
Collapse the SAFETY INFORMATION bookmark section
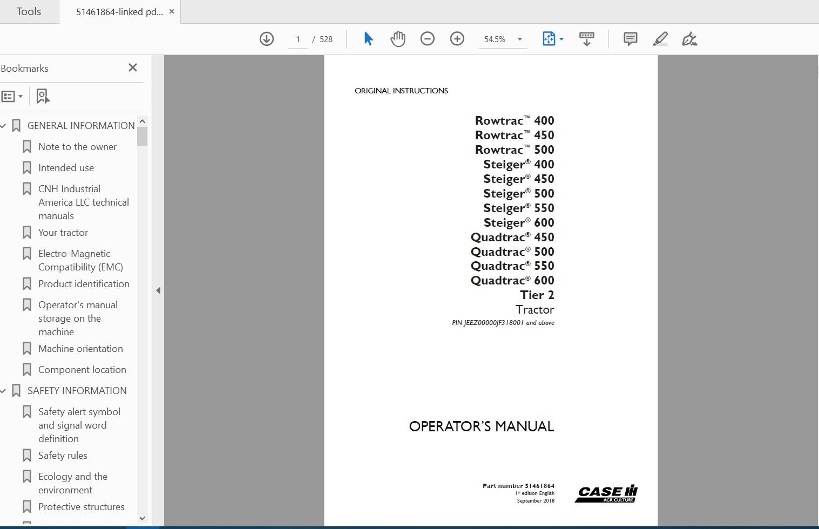[3, 391]
